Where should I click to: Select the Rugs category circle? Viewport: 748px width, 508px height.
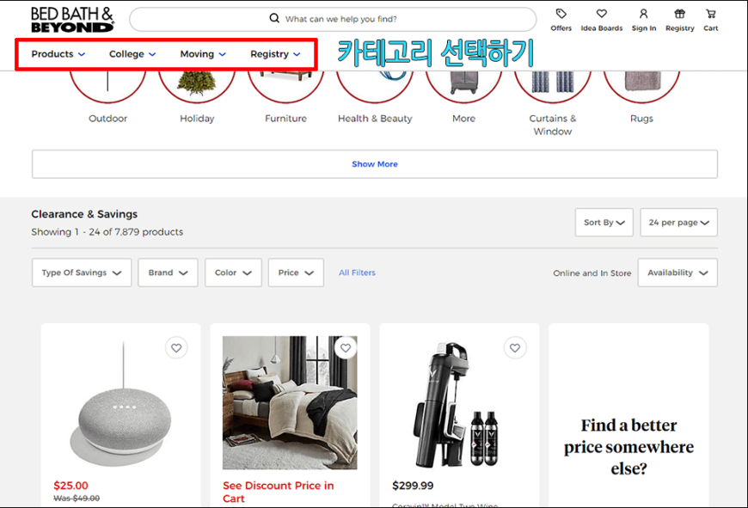click(641, 86)
